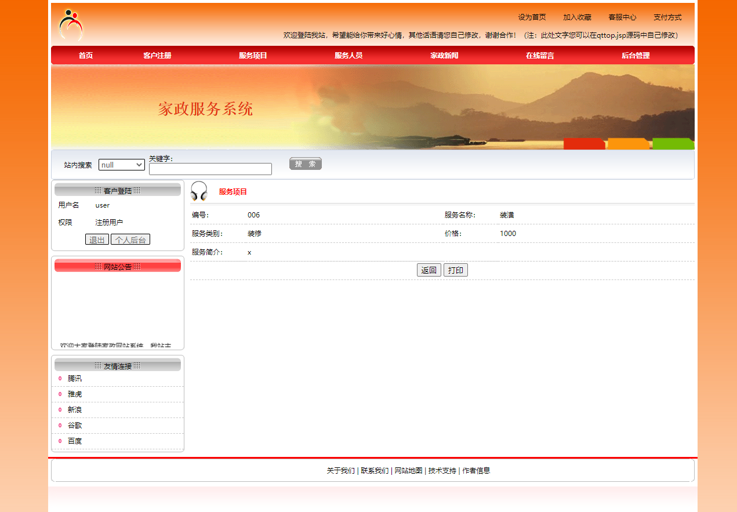
Task: Visit the 新浪 friendly link
Action: pyautogui.click(x=74, y=409)
